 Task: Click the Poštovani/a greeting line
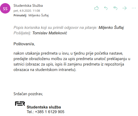[x=24, y=44]
